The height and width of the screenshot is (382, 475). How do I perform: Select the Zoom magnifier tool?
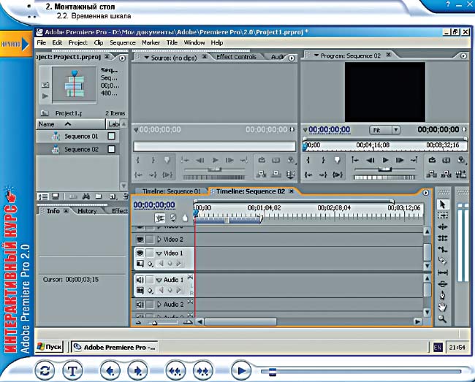442,319
